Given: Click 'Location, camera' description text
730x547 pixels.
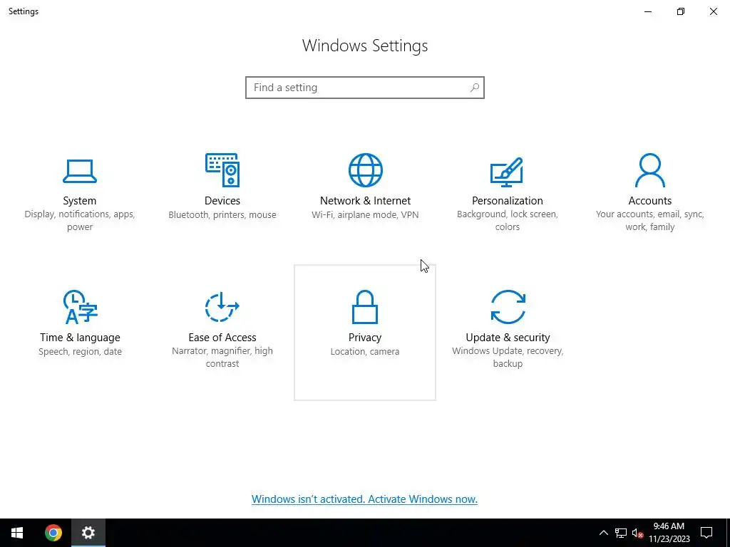Looking at the screenshot, I should coord(365,352).
